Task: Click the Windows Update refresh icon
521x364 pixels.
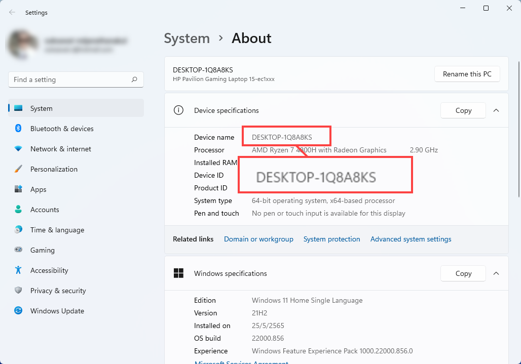Action: 18,310
